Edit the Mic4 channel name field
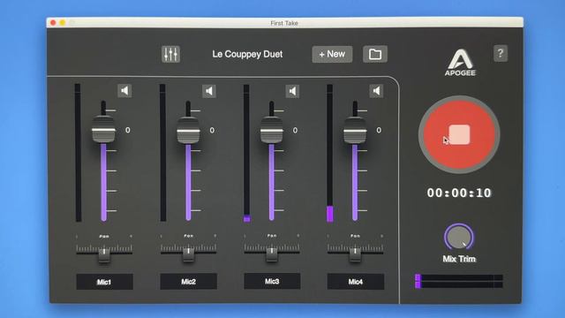 (x=355, y=281)
